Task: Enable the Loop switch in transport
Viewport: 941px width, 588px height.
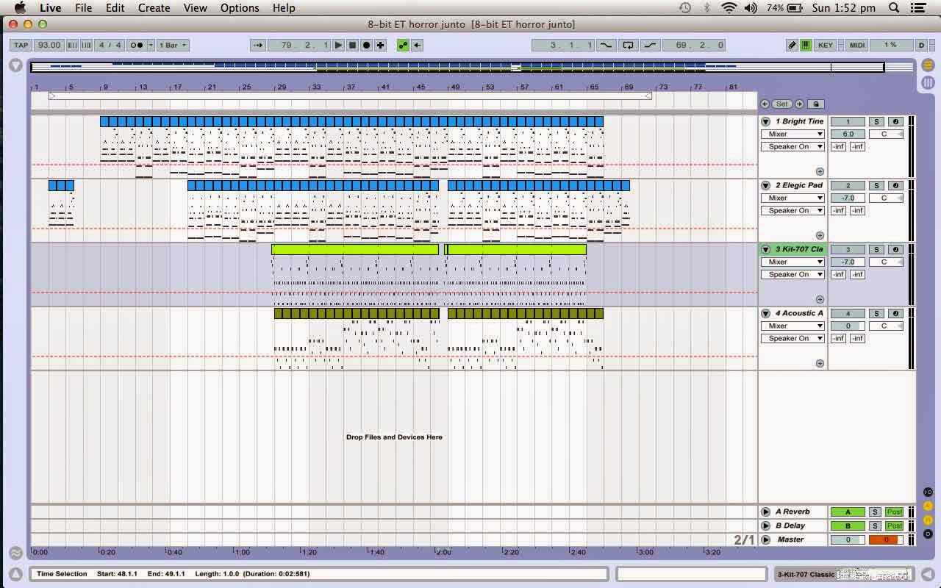Action: coord(628,45)
